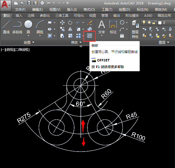The image size is (175, 168).
Task: Click the [俯视] view control label
Action: coord(10,49)
